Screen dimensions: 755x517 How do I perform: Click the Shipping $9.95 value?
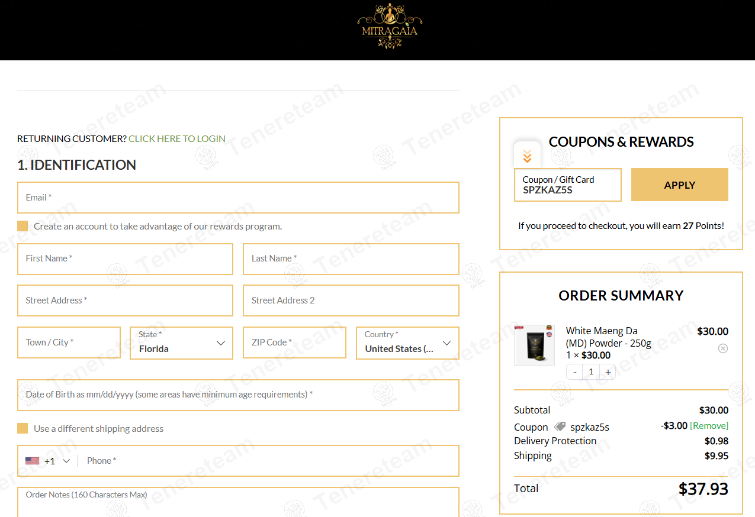pos(717,456)
